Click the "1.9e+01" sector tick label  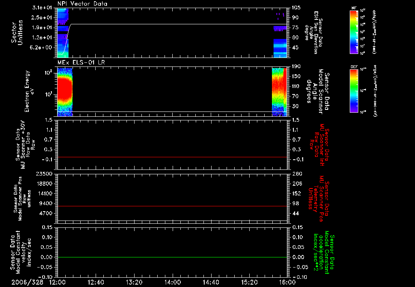[42, 28]
